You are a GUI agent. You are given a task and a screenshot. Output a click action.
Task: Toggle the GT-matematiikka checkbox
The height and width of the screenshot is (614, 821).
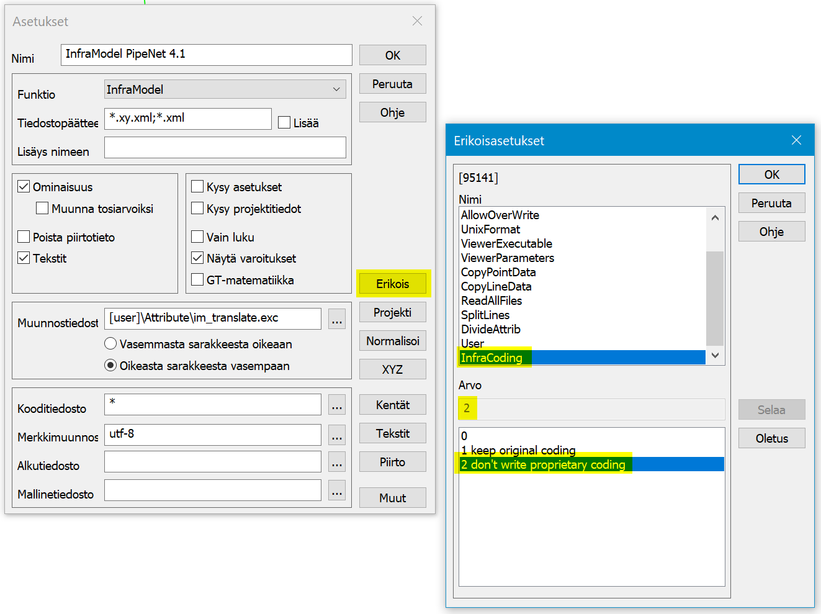pos(197,279)
